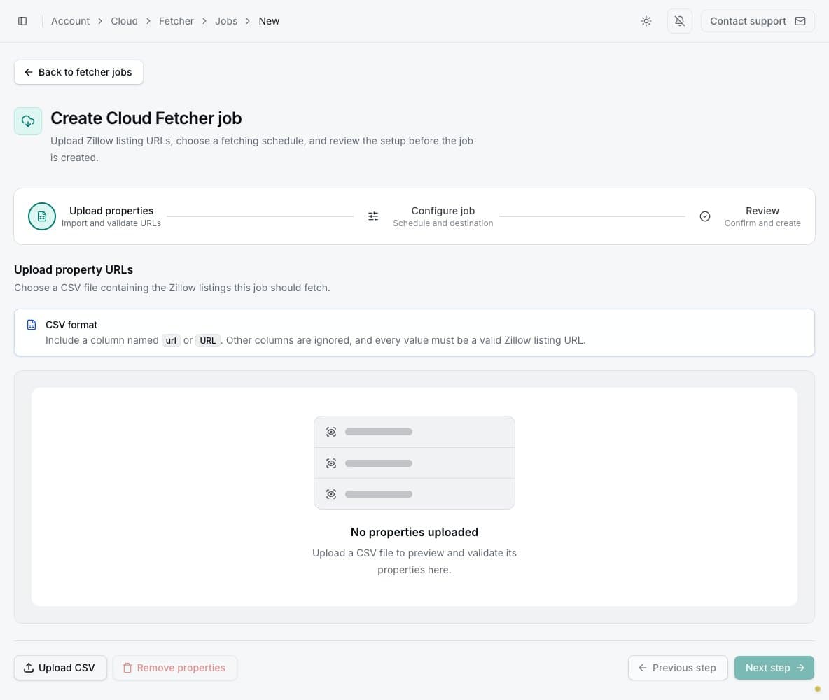The width and height of the screenshot is (829, 700).
Task: Navigate to Jobs breadcrumb
Action: pyautogui.click(x=225, y=21)
